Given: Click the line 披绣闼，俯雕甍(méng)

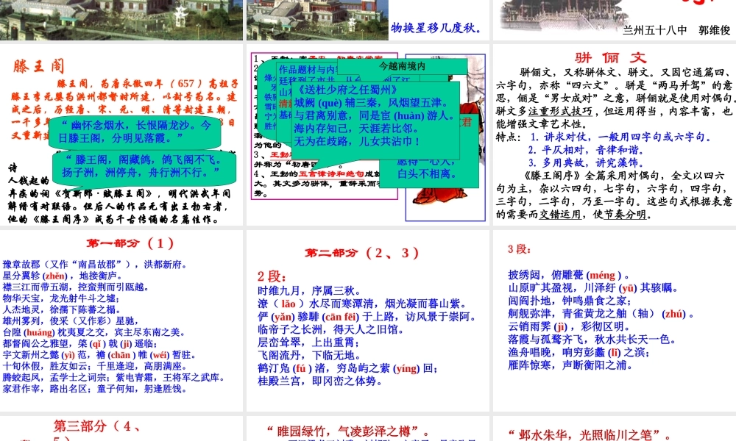Looking at the screenshot, I should (568, 275).
